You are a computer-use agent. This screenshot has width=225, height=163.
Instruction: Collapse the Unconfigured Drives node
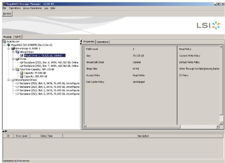pos(9,80)
